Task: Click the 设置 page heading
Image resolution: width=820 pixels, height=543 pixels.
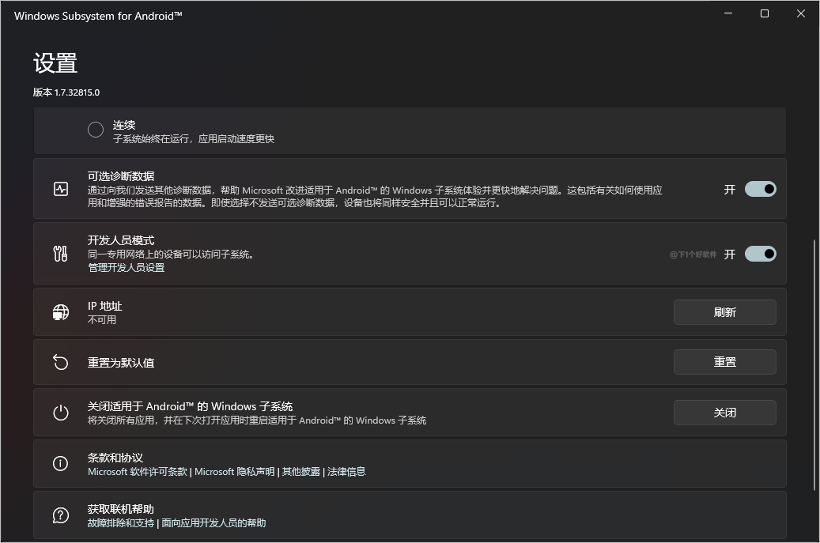Action: pos(55,63)
